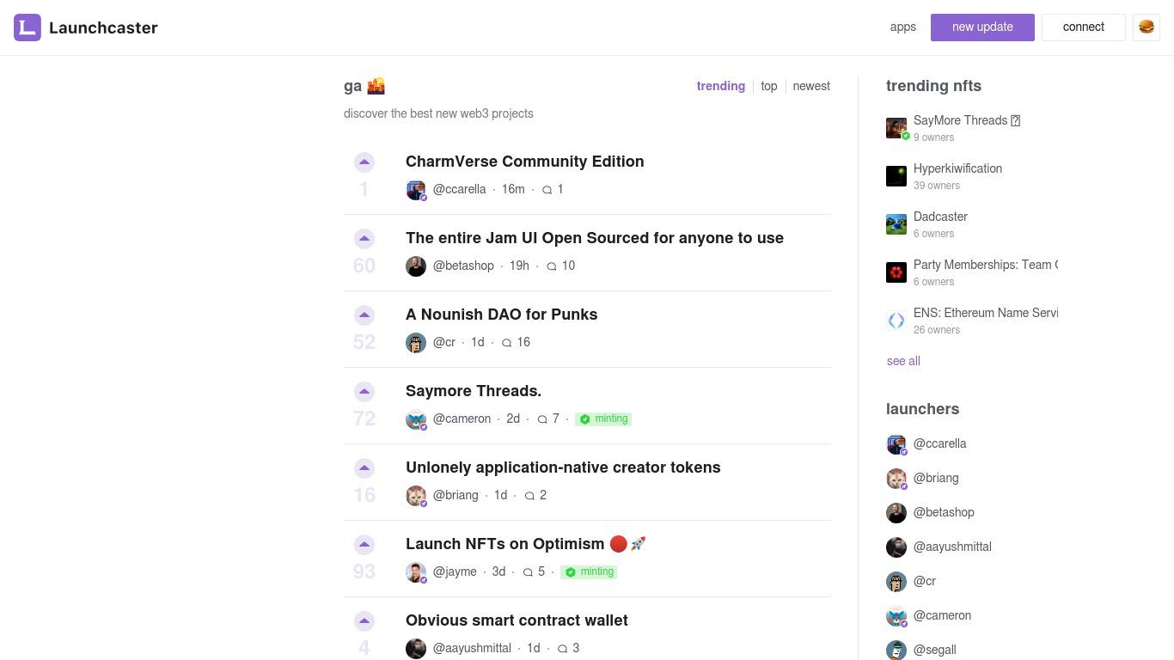This screenshot has height=660, width=1174.
Task: Click the new update button
Action: click(x=982, y=27)
